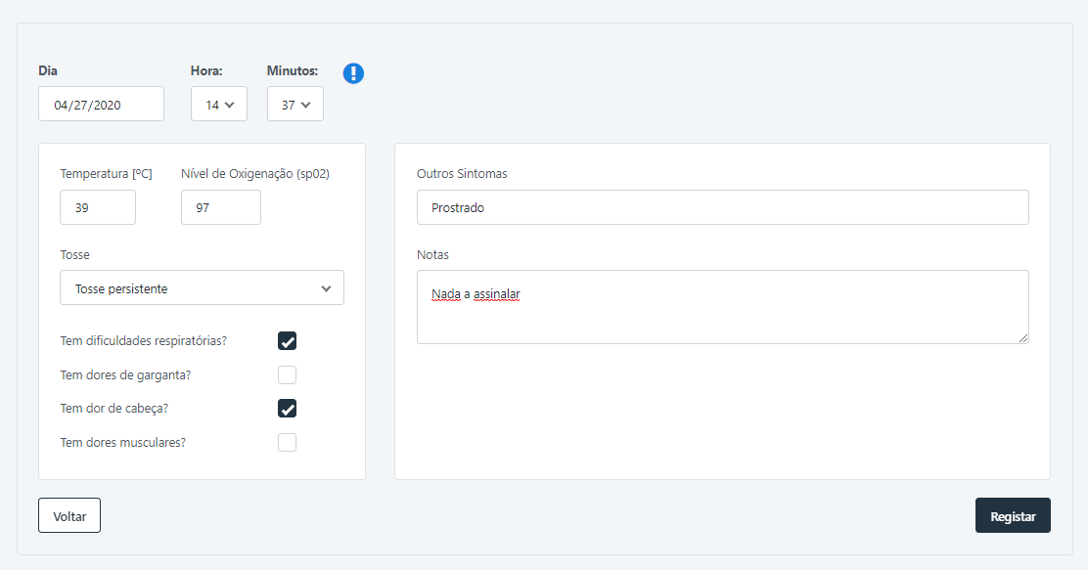Enable the 'Tem dores musculares?' checkbox
The height and width of the screenshot is (570, 1088).
[288, 442]
